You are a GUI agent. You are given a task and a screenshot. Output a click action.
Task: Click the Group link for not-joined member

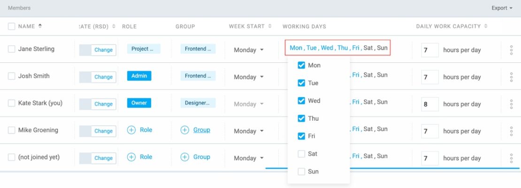point(201,157)
